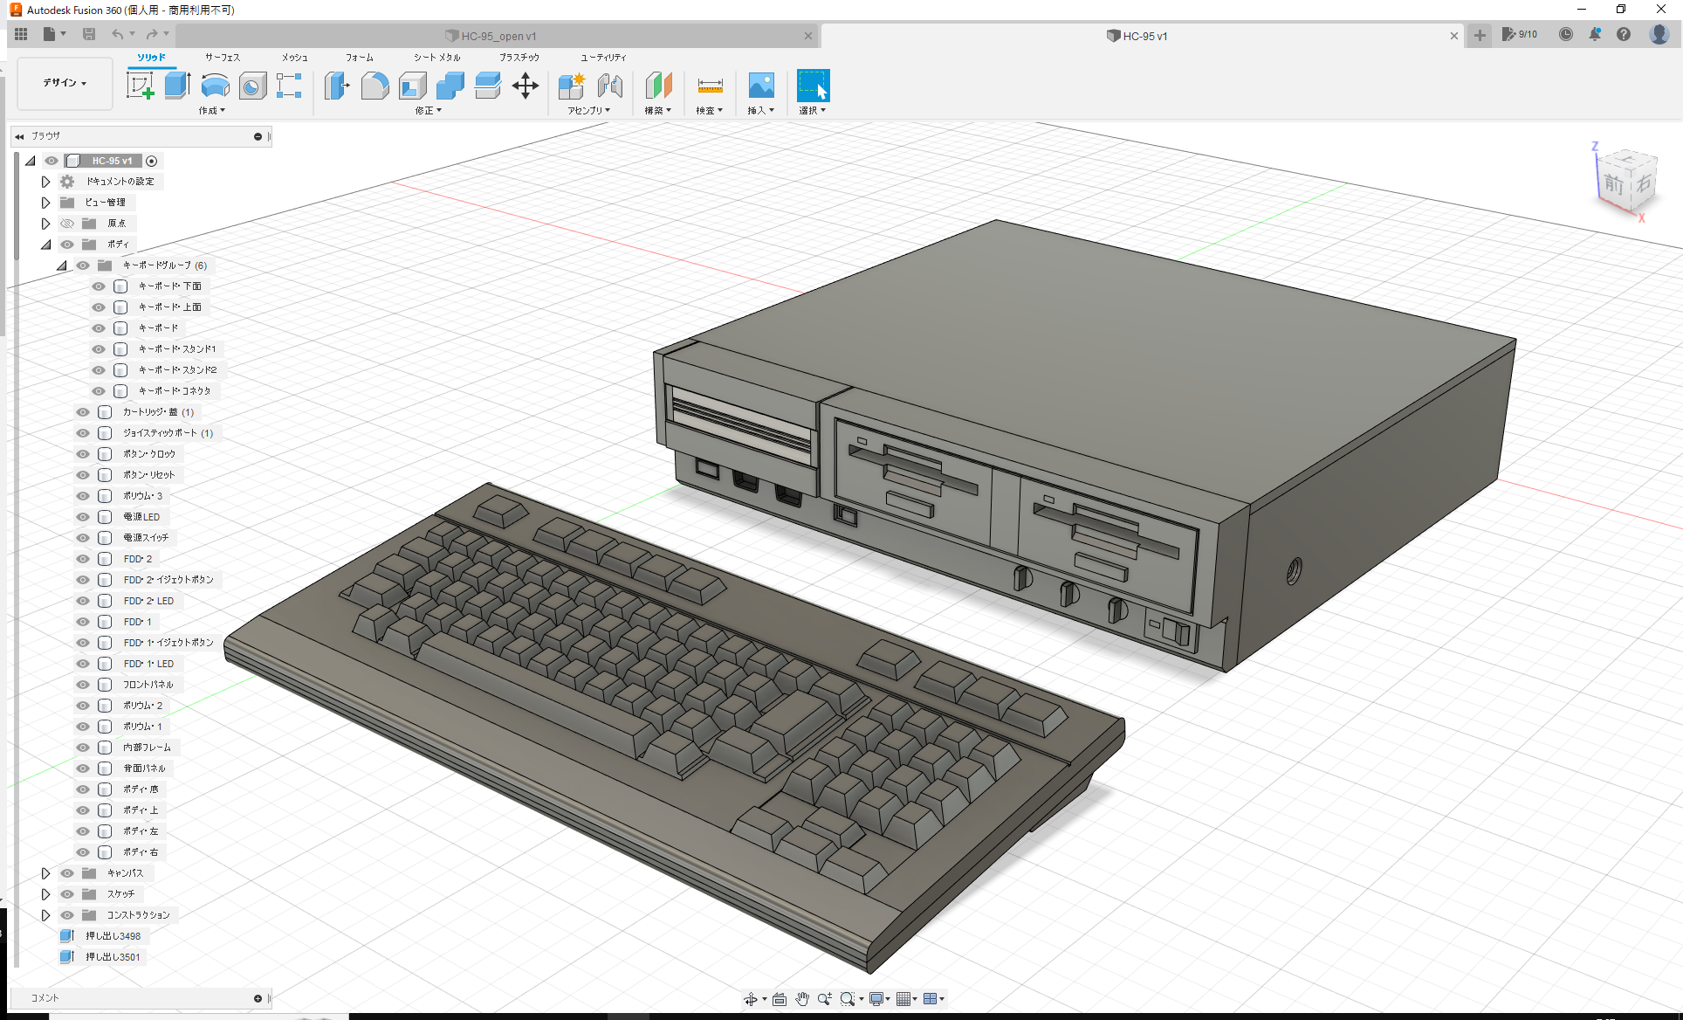Select the Press Pull modify tool
This screenshot has height=1020, width=1683.
337,86
